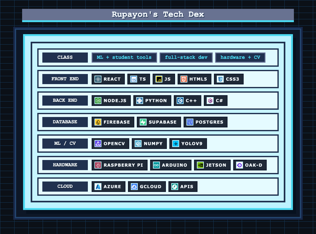
Task: Click the NumPy cube icon
Action: point(138,144)
